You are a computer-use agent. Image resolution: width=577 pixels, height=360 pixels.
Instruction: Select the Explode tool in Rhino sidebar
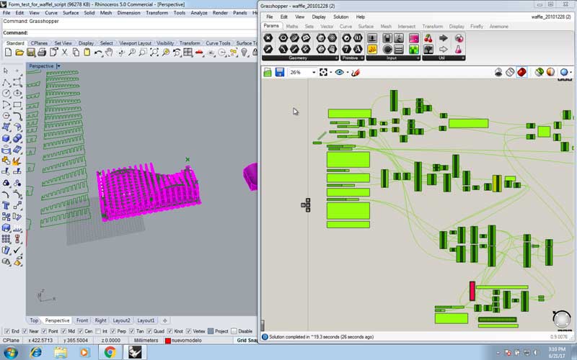click(17, 161)
